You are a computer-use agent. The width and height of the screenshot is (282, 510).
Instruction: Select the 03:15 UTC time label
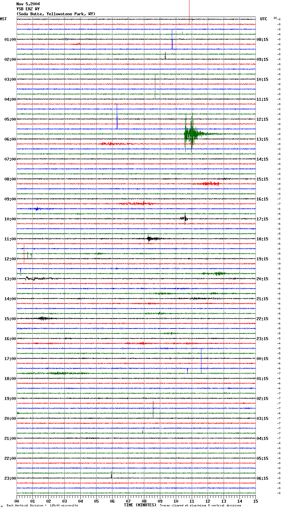click(x=262, y=419)
